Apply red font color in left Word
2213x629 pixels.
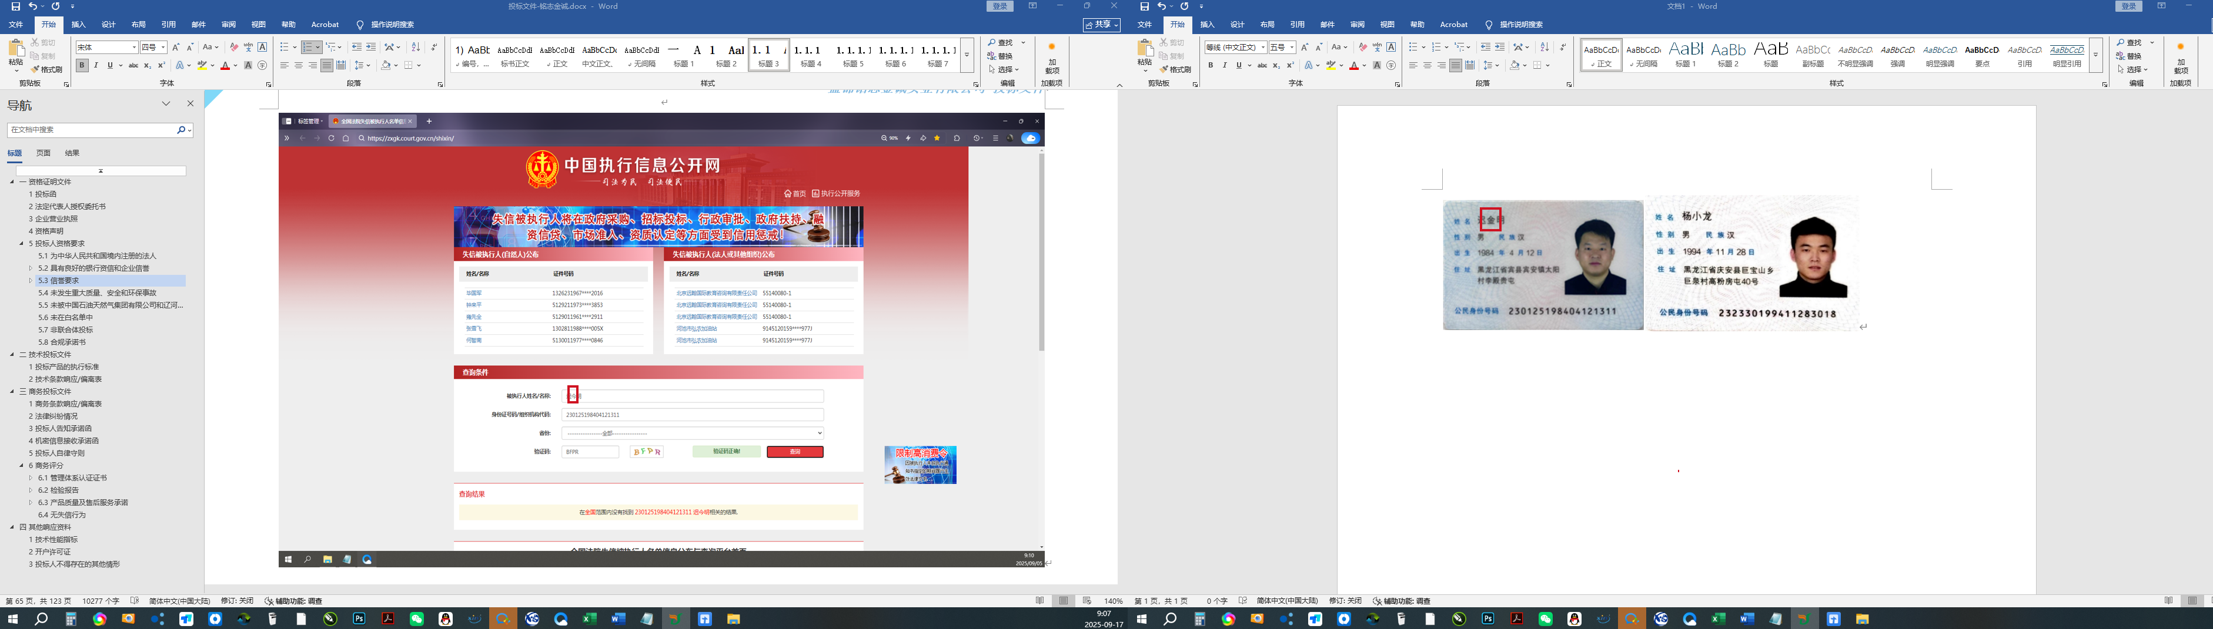pos(225,65)
